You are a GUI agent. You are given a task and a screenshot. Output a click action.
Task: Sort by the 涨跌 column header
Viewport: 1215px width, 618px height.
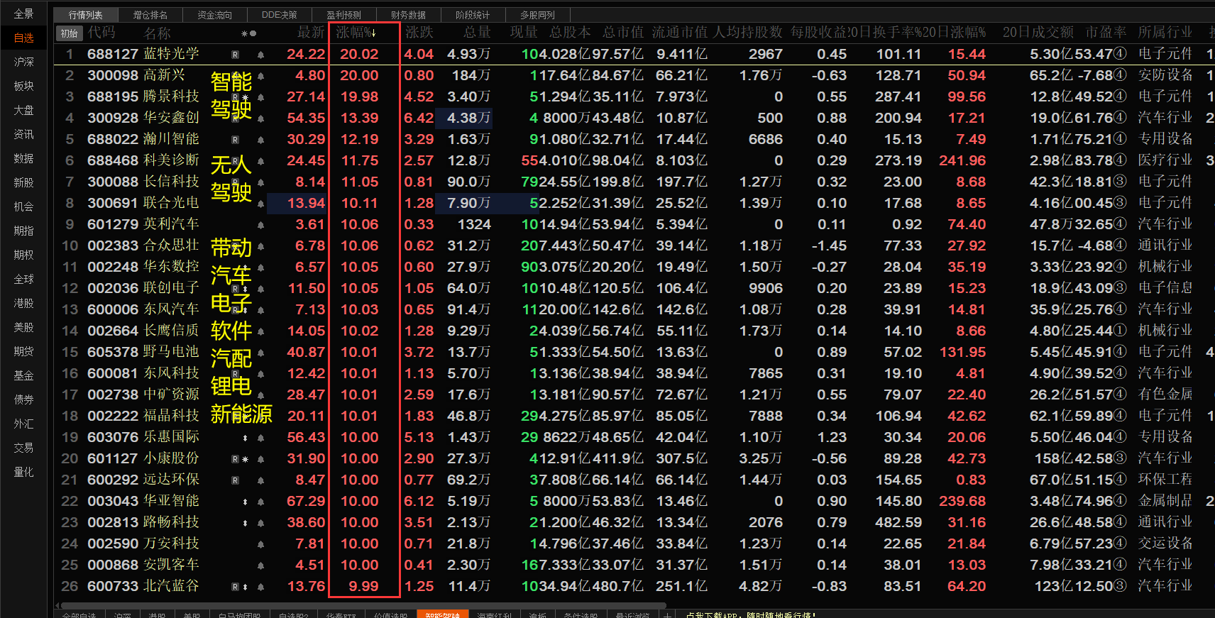pos(419,33)
